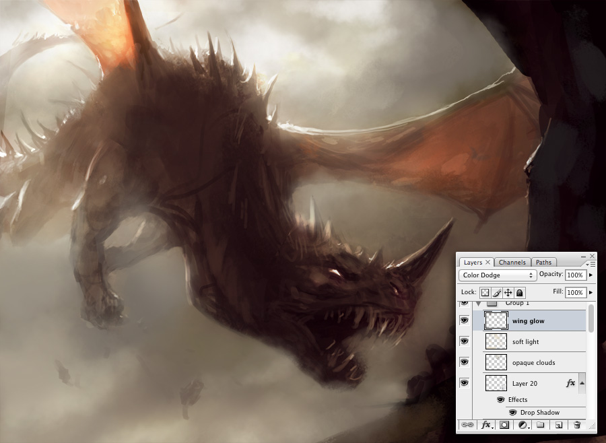This screenshot has width=606, height=443.
Task: Click the Group 1 folder icon
Action: pos(492,303)
